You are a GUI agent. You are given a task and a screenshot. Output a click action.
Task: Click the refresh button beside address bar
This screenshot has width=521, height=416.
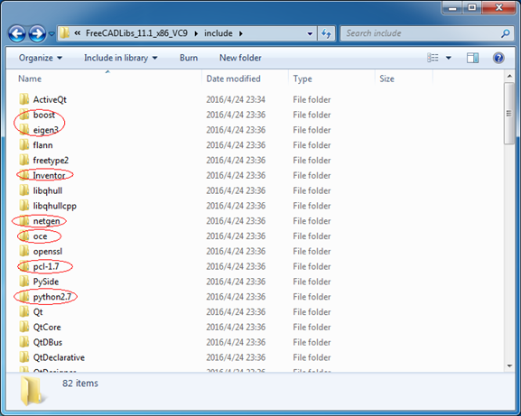(326, 33)
